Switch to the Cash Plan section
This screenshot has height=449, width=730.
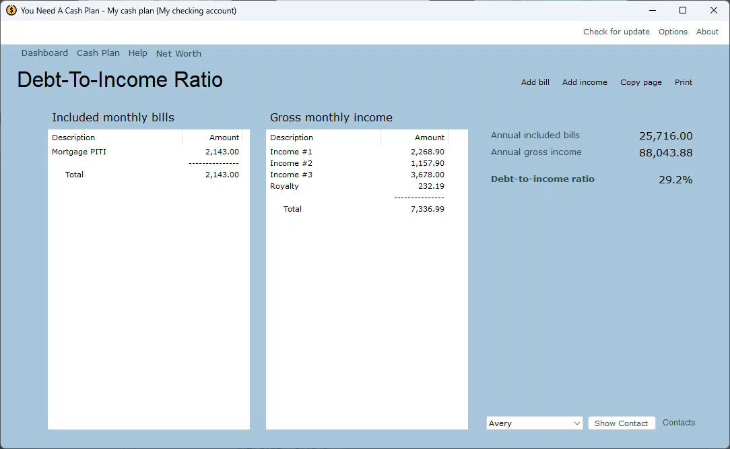click(98, 53)
